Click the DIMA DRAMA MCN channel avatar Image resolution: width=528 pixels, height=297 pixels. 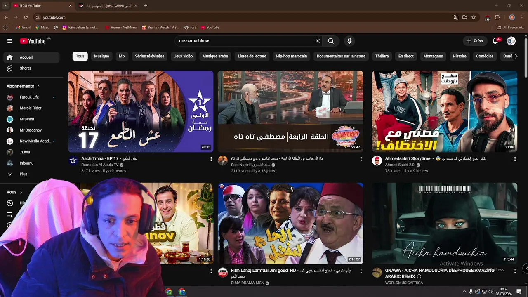pyautogui.click(x=223, y=272)
